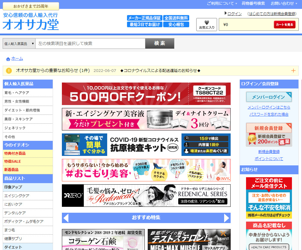Click the yellow exclamation notice icon
This screenshot has width=302, height=250.
pos(9,71)
